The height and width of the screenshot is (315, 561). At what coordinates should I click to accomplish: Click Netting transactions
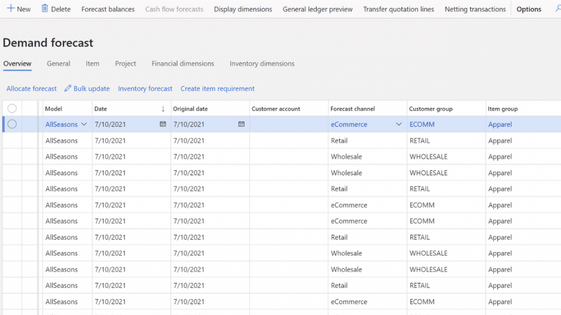tap(475, 9)
